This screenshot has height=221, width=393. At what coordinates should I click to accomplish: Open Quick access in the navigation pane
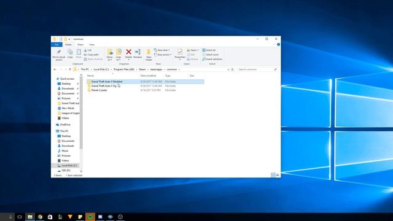pyautogui.click(x=67, y=79)
